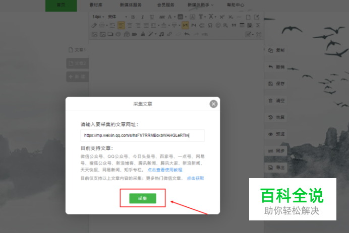
Task: Click the search and replace icon
Action: coord(225,25)
